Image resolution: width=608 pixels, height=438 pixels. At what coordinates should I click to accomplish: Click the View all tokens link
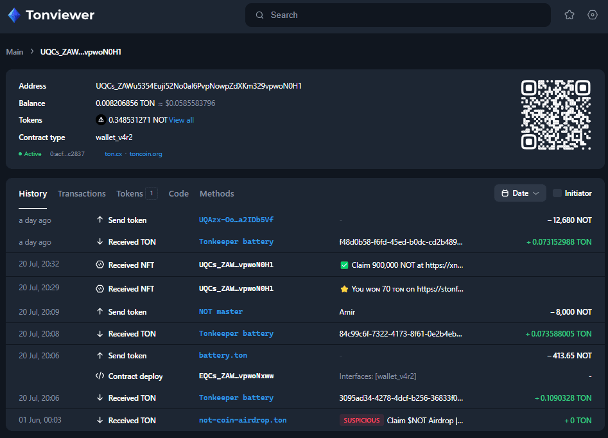[181, 120]
